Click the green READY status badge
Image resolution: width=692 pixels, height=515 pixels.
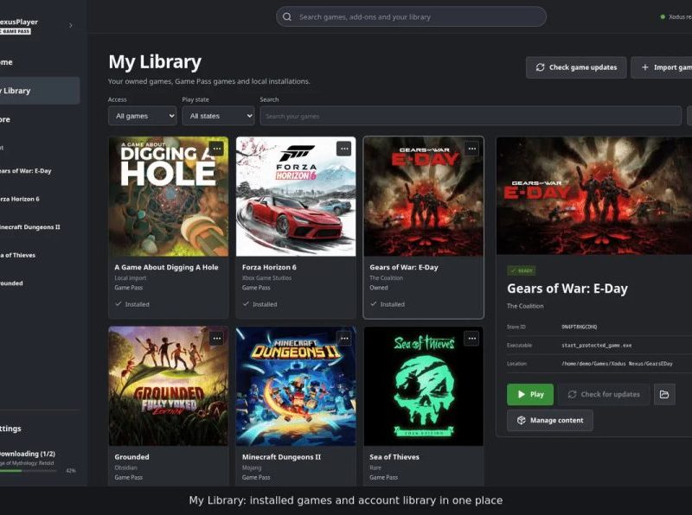click(522, 270)
